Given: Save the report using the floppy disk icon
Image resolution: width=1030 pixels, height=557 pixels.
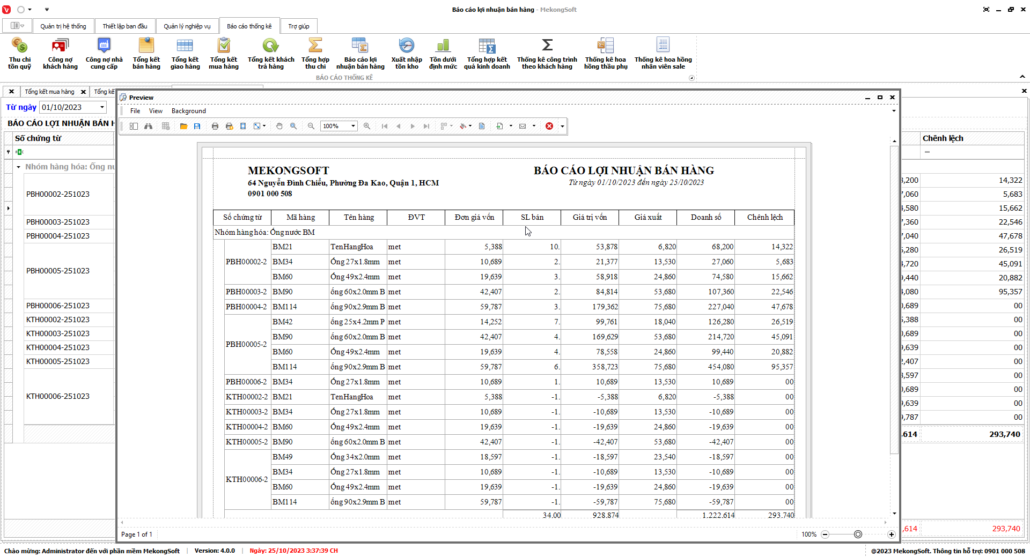Looking at the screenshot, I should 197,126.
